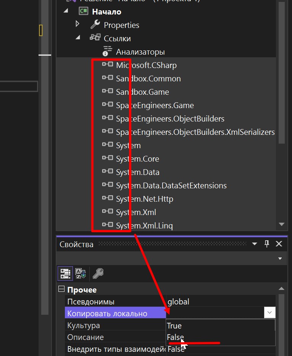Open the properties object selector dropdown
Image resolution: width=292 pixels, height=356 pixels.
coord(280,259)
